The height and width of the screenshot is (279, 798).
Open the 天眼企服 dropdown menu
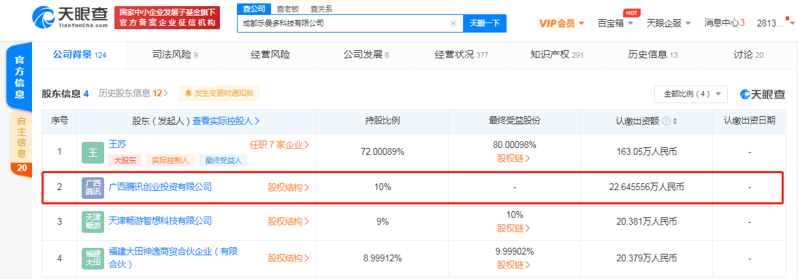tap(669, 23)
